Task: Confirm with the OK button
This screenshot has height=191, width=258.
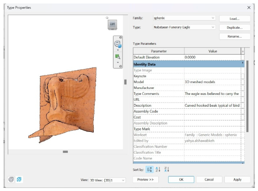Action: (x=181, y=179)
